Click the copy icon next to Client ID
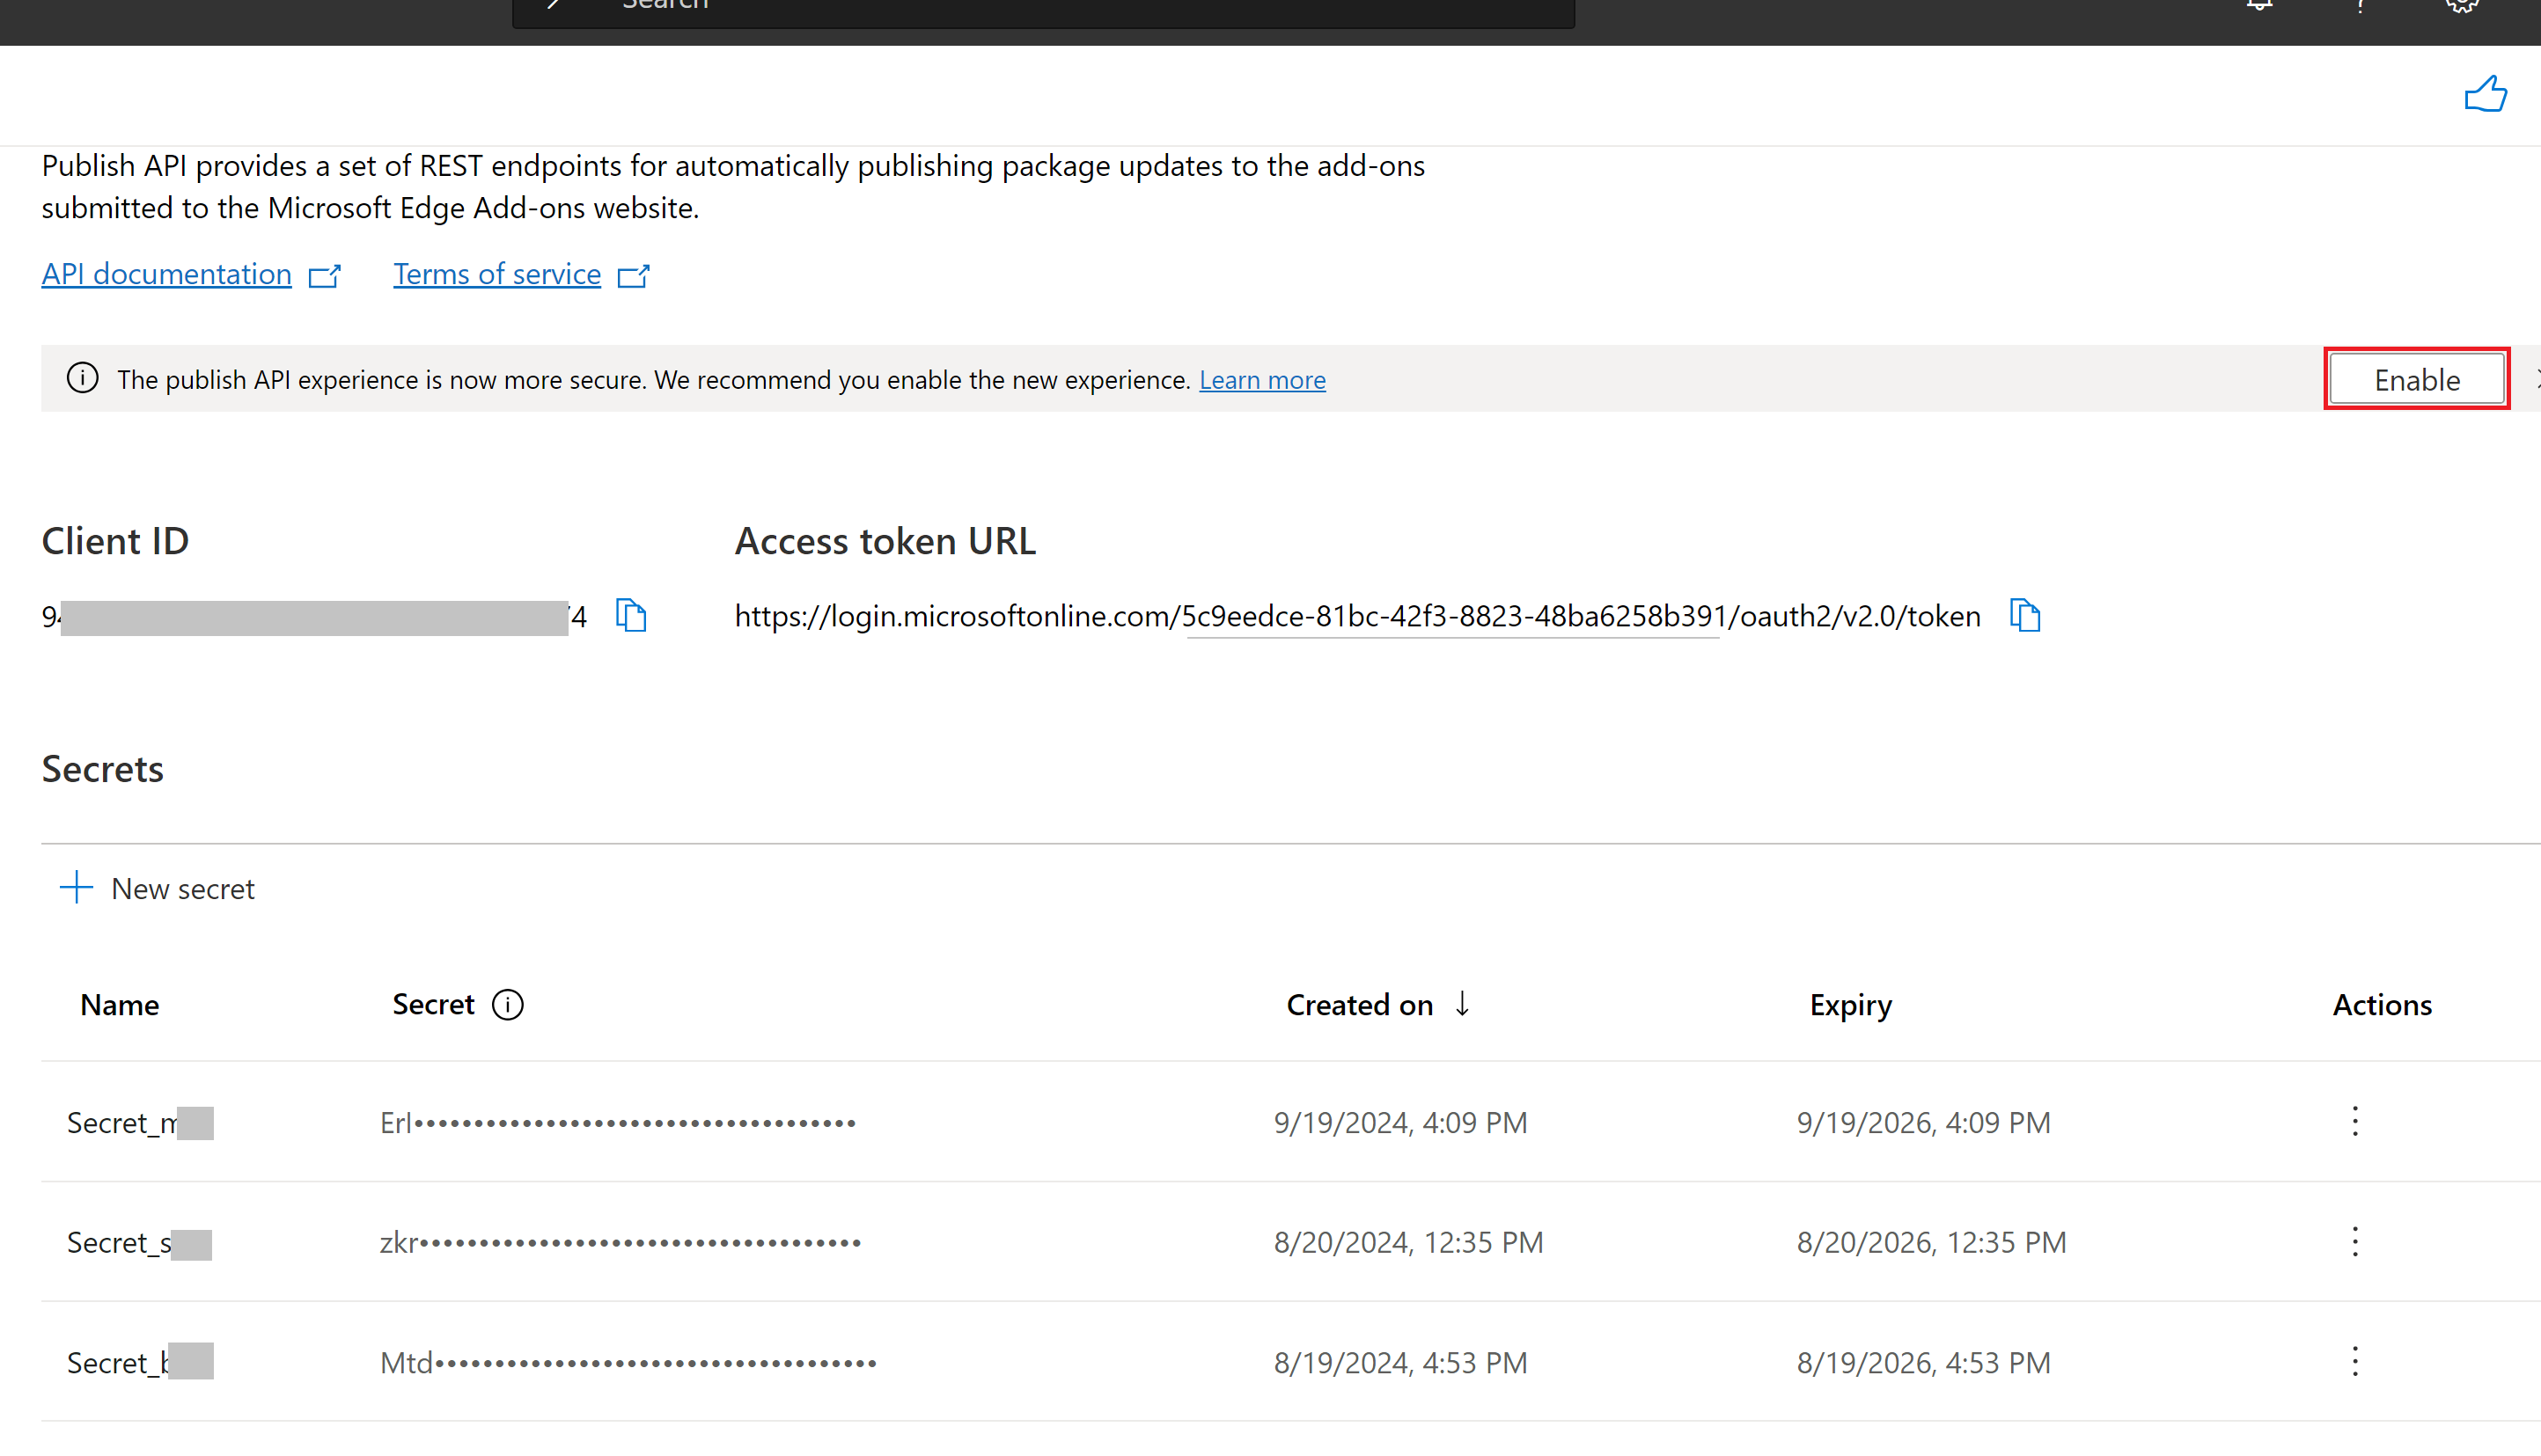 (632, 616)
